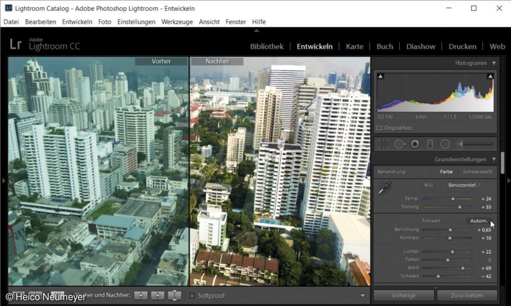Click the Vorherige button

point(404,295)
